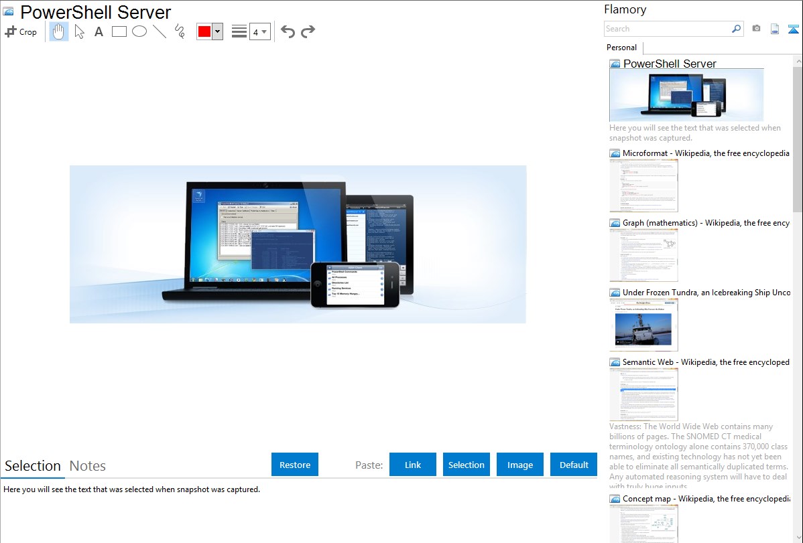803x543 pixels.
Task: Click the Restore button
Action: click(295, 465)
